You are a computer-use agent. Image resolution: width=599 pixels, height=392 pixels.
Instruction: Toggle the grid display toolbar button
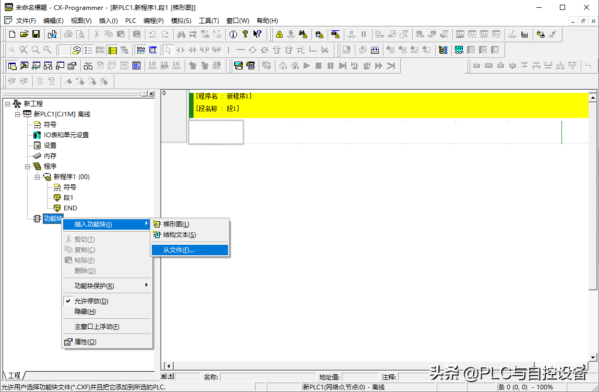coord(64,50)
